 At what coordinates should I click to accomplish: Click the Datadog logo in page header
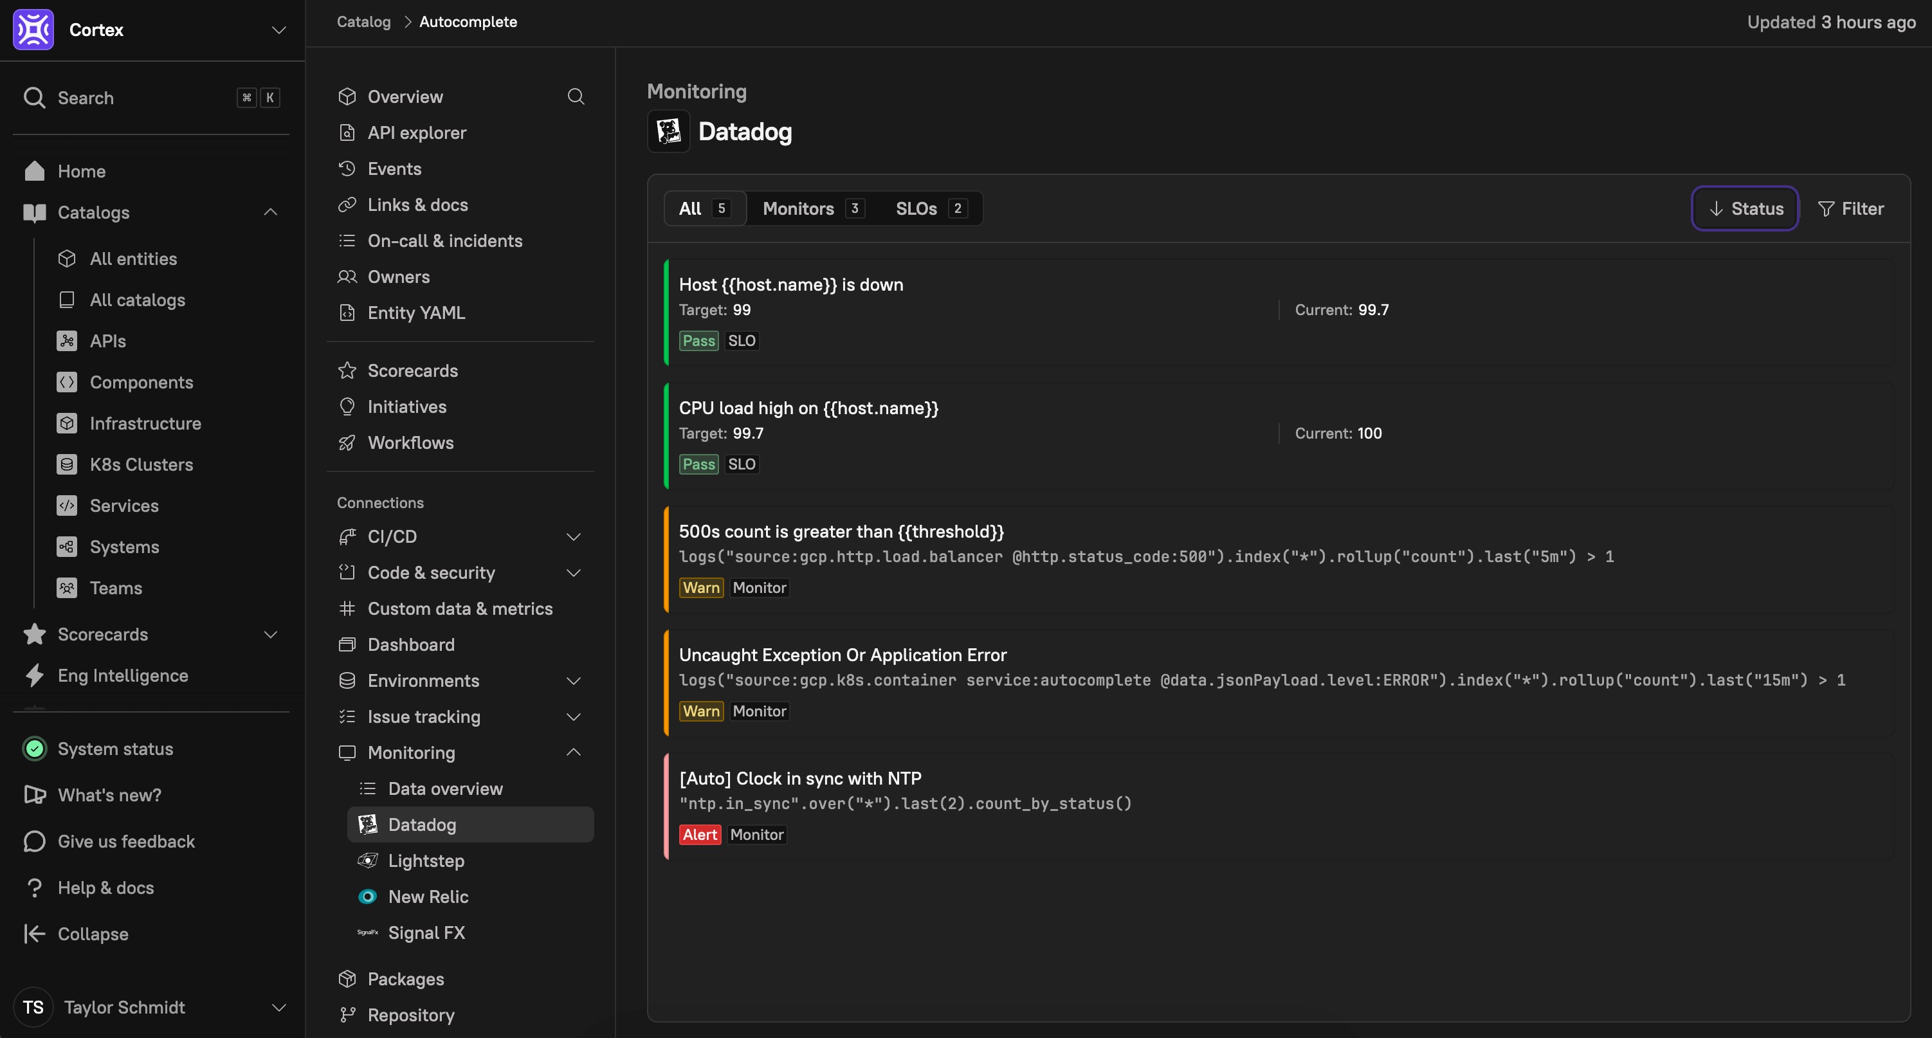click(x=668, y=131)
